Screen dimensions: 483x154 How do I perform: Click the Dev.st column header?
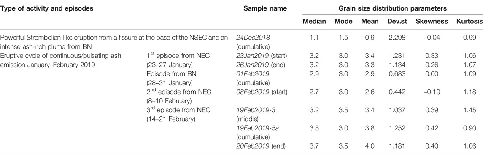(x=397, y=22)
